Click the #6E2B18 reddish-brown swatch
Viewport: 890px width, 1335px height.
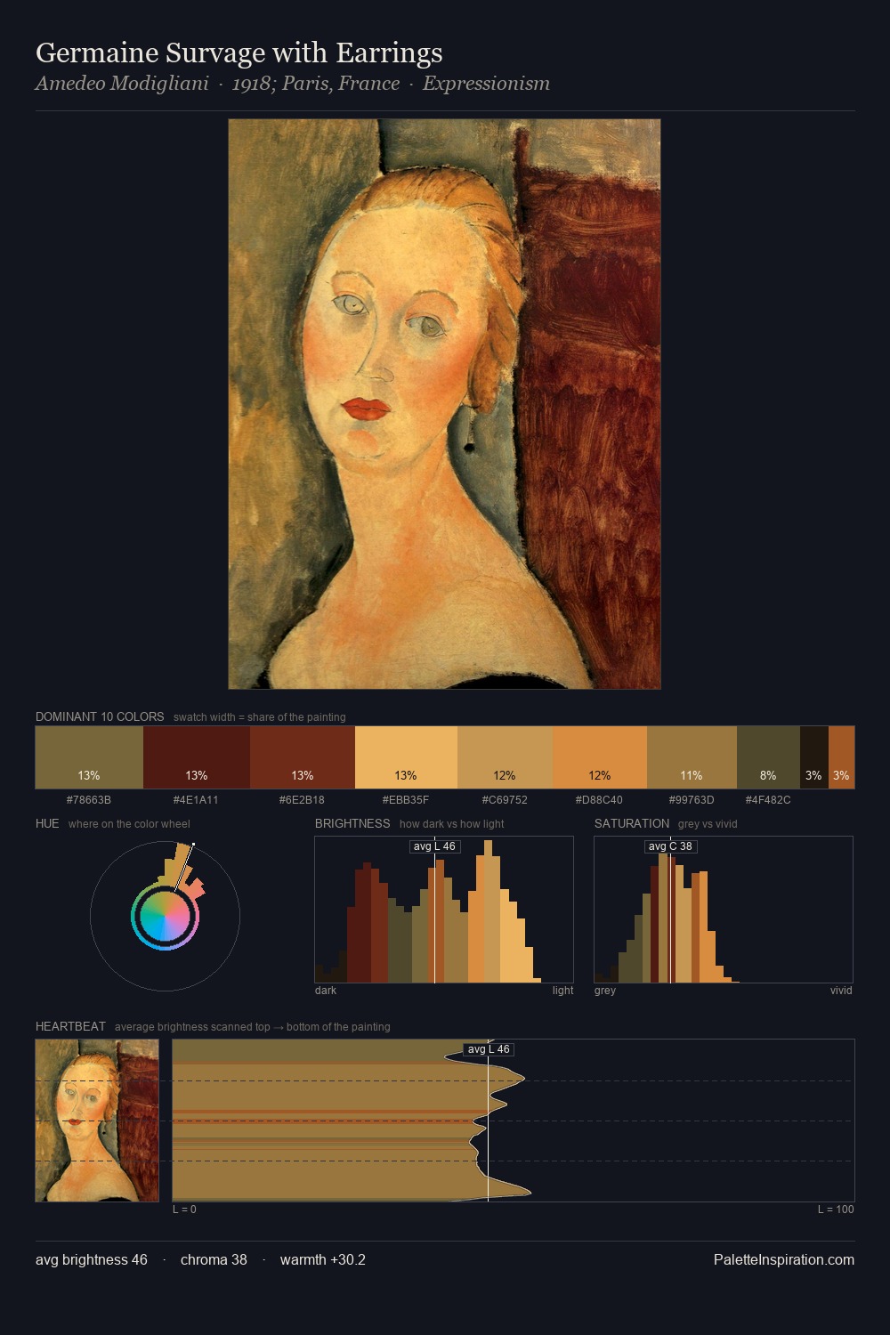point(303,757)
